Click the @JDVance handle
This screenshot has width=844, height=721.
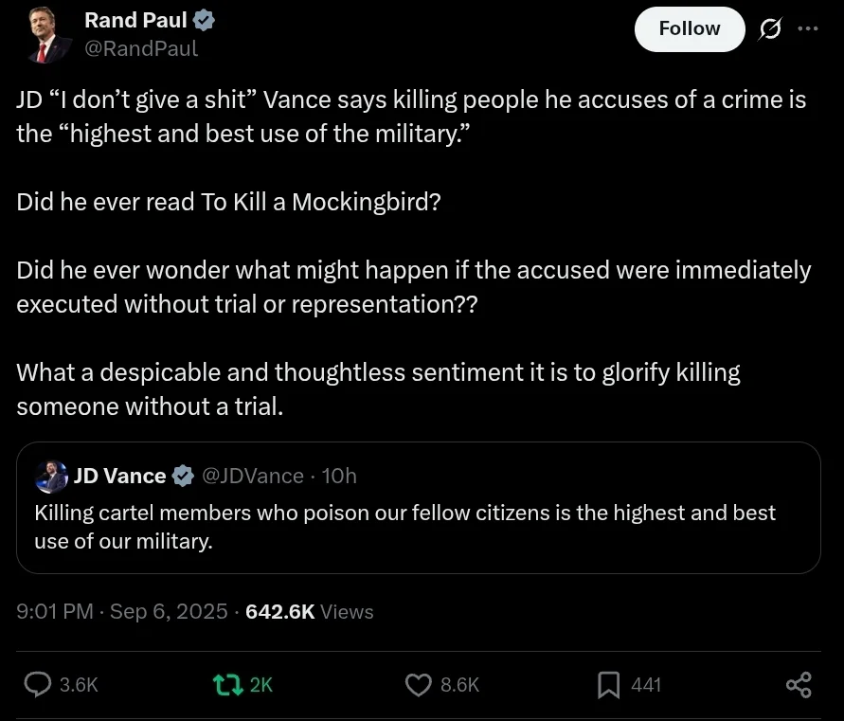pos(253,476)
